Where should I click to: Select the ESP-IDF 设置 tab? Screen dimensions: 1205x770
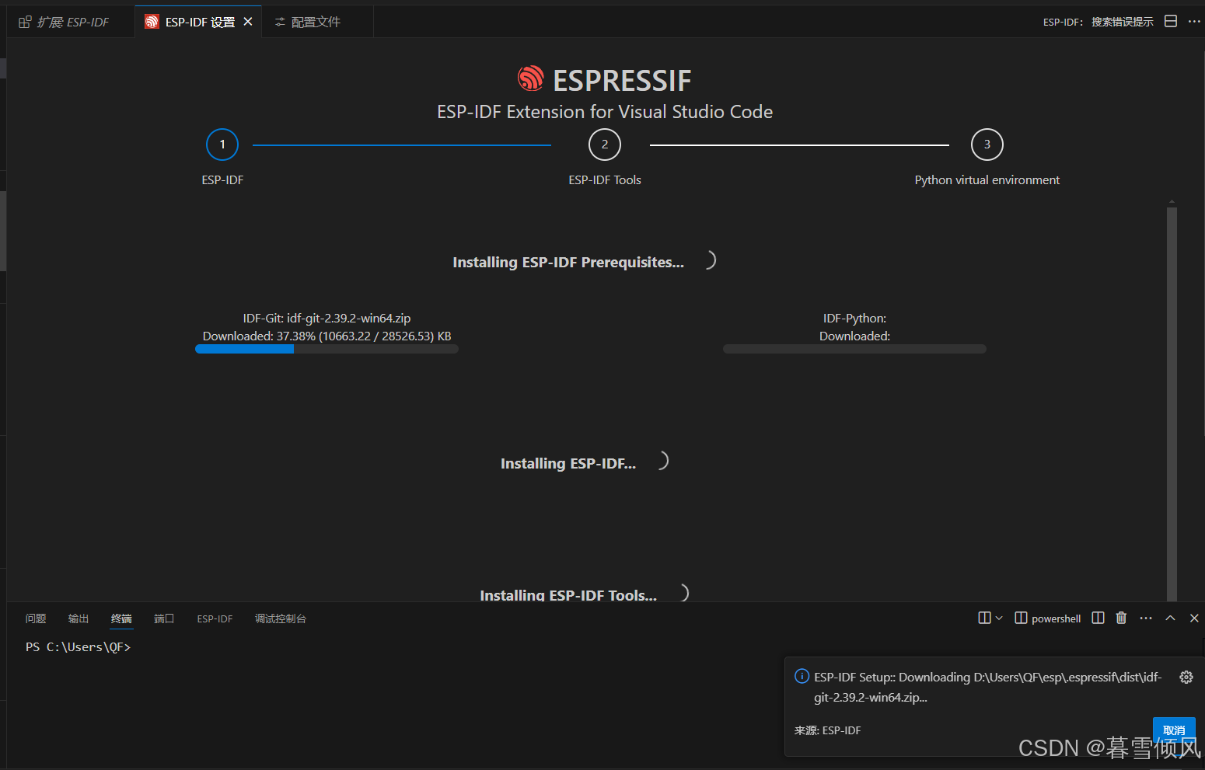tap(200, 22)
